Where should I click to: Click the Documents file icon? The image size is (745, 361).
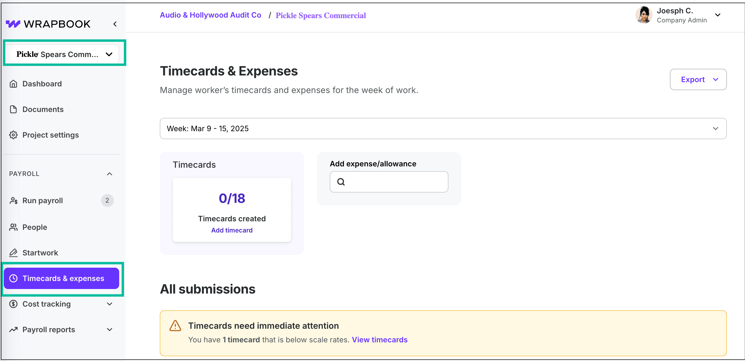(13, 109)
